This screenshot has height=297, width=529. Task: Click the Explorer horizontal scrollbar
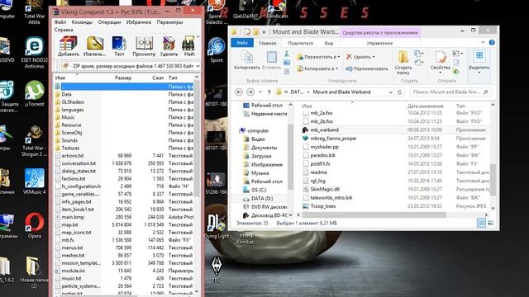point(374,214)
